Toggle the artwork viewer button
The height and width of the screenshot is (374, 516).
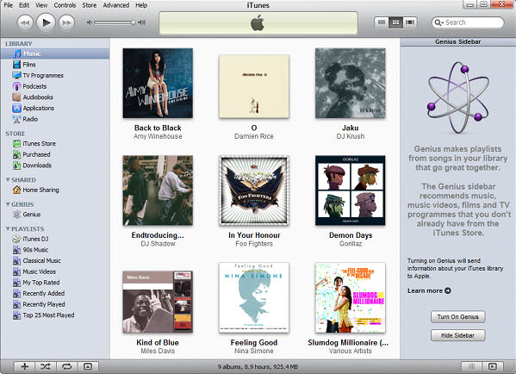click(88, 366)
